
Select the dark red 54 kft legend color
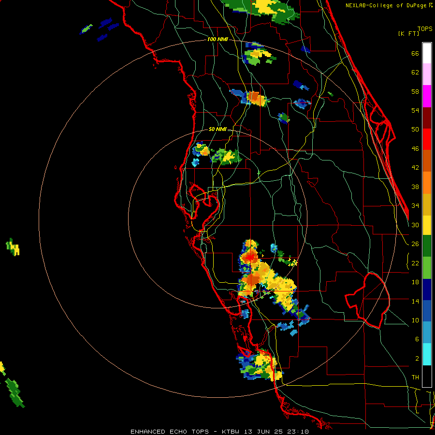click(427, 118)
